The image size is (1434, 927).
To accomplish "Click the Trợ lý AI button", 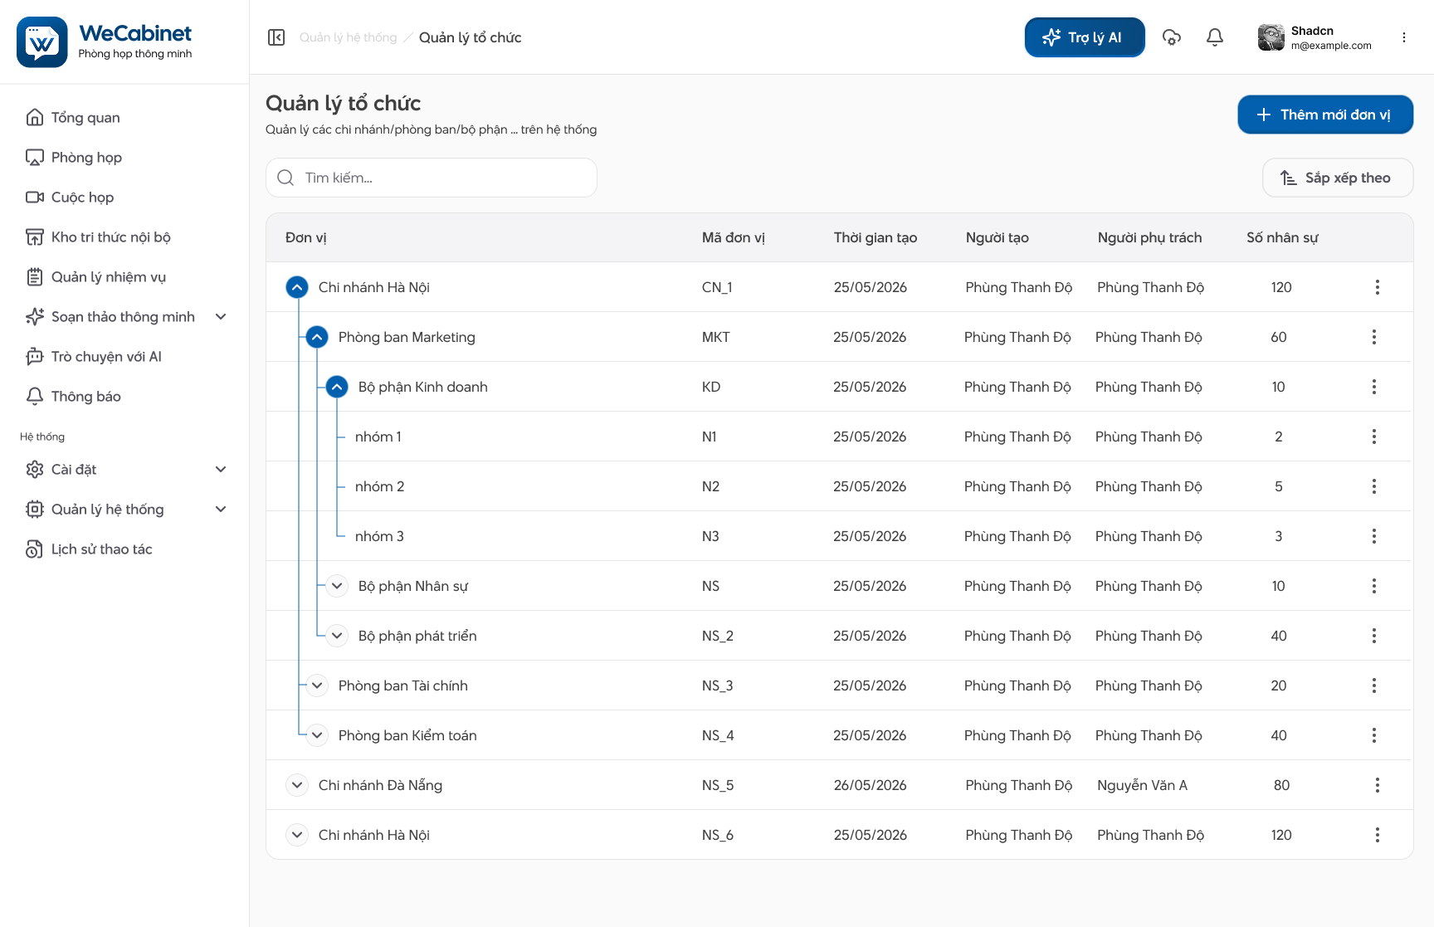I will [1085, 37].
